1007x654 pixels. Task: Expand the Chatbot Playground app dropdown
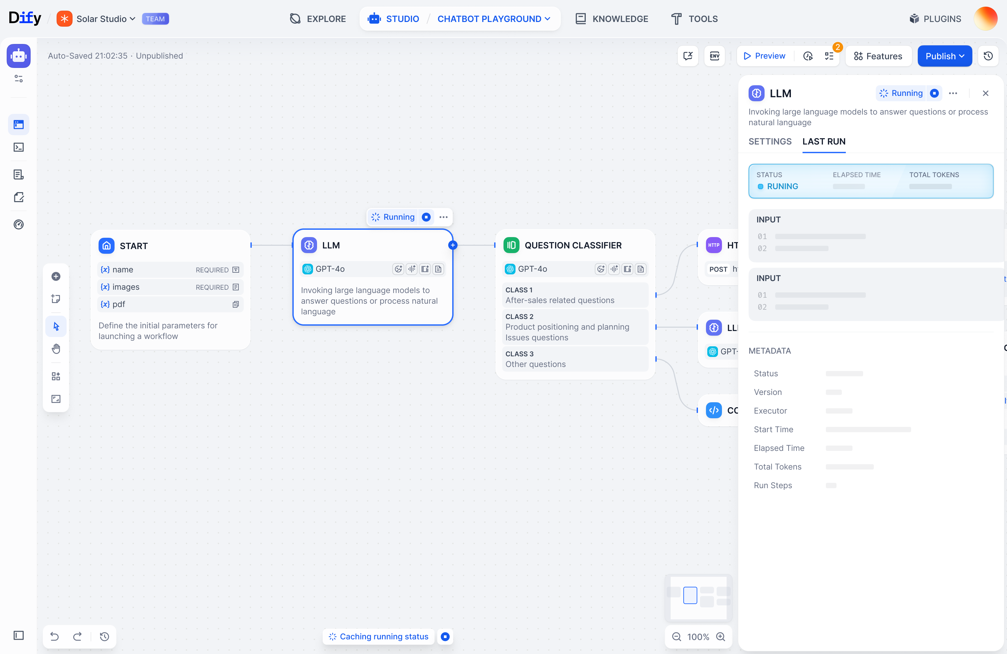(x=494, y=19)
